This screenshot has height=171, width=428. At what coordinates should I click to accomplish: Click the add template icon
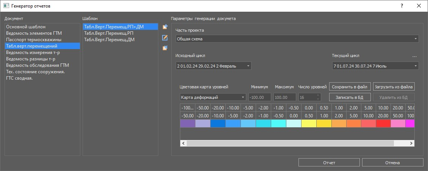(x=165, y=27)
